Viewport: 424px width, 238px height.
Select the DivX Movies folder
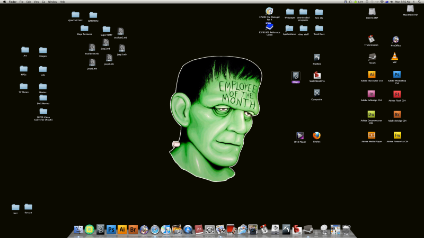[x=43, y=98]
